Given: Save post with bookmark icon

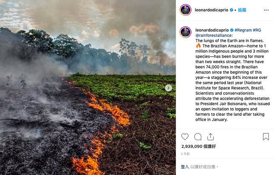Looking at the screenshot, I should click(266, 136).
